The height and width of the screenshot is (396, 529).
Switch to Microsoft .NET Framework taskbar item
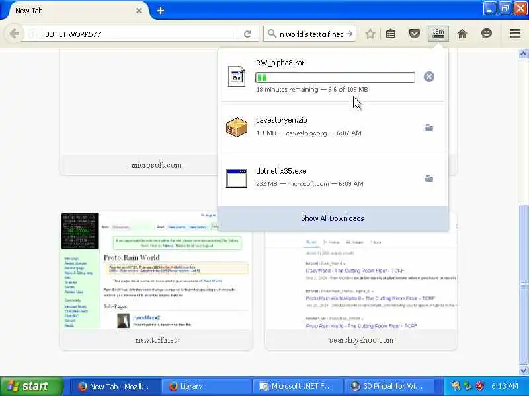tap(297, 387)
